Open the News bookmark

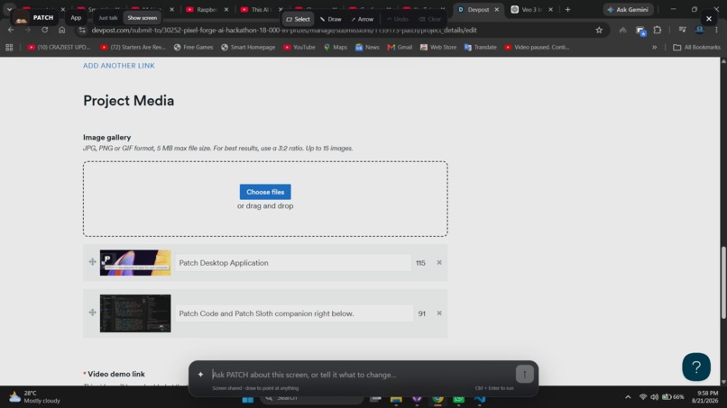367,47
